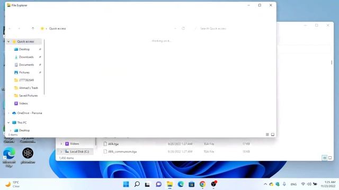Screen dimensions: 339x190
Task: Expand the Desktop node under This PC
Action: coord(11,130)
